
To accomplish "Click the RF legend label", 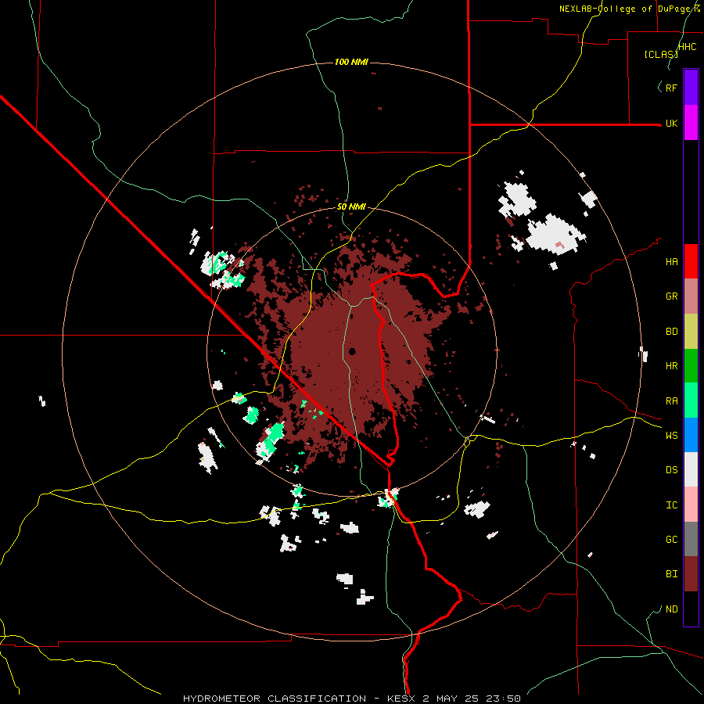I will [x=672, y=88].
